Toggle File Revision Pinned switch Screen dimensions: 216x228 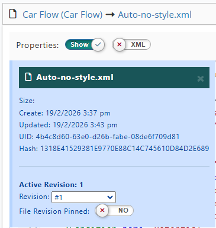coord(114,210)
